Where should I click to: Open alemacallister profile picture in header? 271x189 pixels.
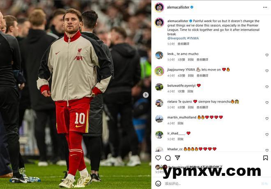coord(159,7)
